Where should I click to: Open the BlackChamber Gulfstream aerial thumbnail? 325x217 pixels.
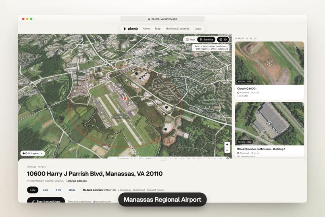[x=269, y=124]
